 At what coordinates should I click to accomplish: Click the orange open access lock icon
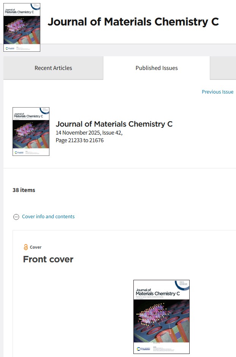click(x=26, y=247)
